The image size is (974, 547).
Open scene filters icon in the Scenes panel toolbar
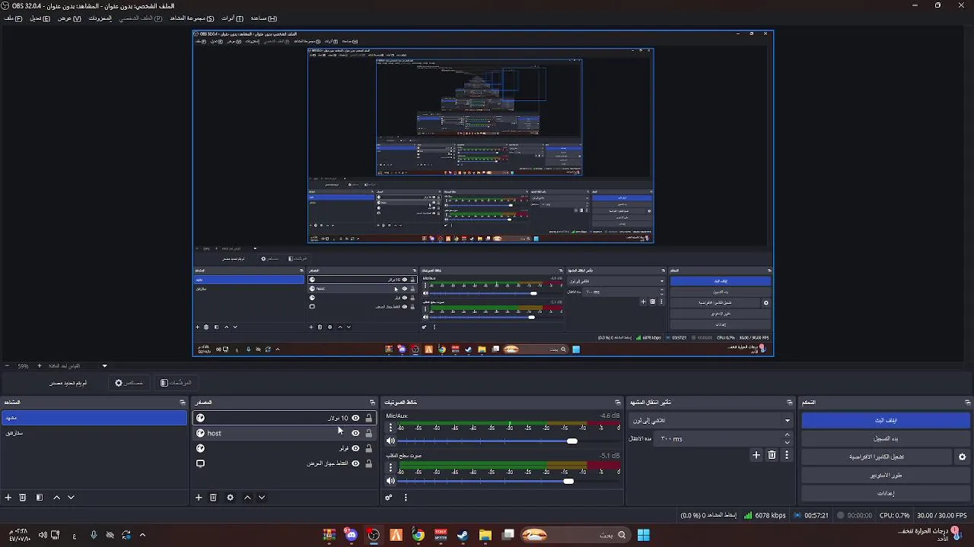[40, 498]
